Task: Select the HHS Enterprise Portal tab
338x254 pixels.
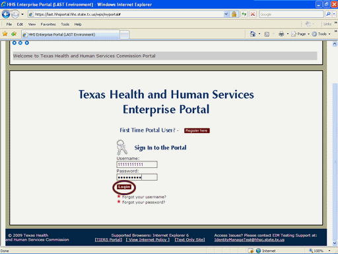Action: (71, 34)
